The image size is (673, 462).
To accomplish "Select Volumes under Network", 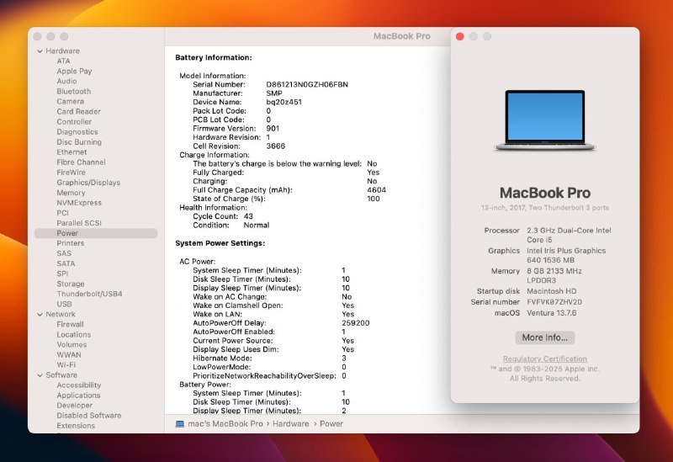I will coord(72,345).
